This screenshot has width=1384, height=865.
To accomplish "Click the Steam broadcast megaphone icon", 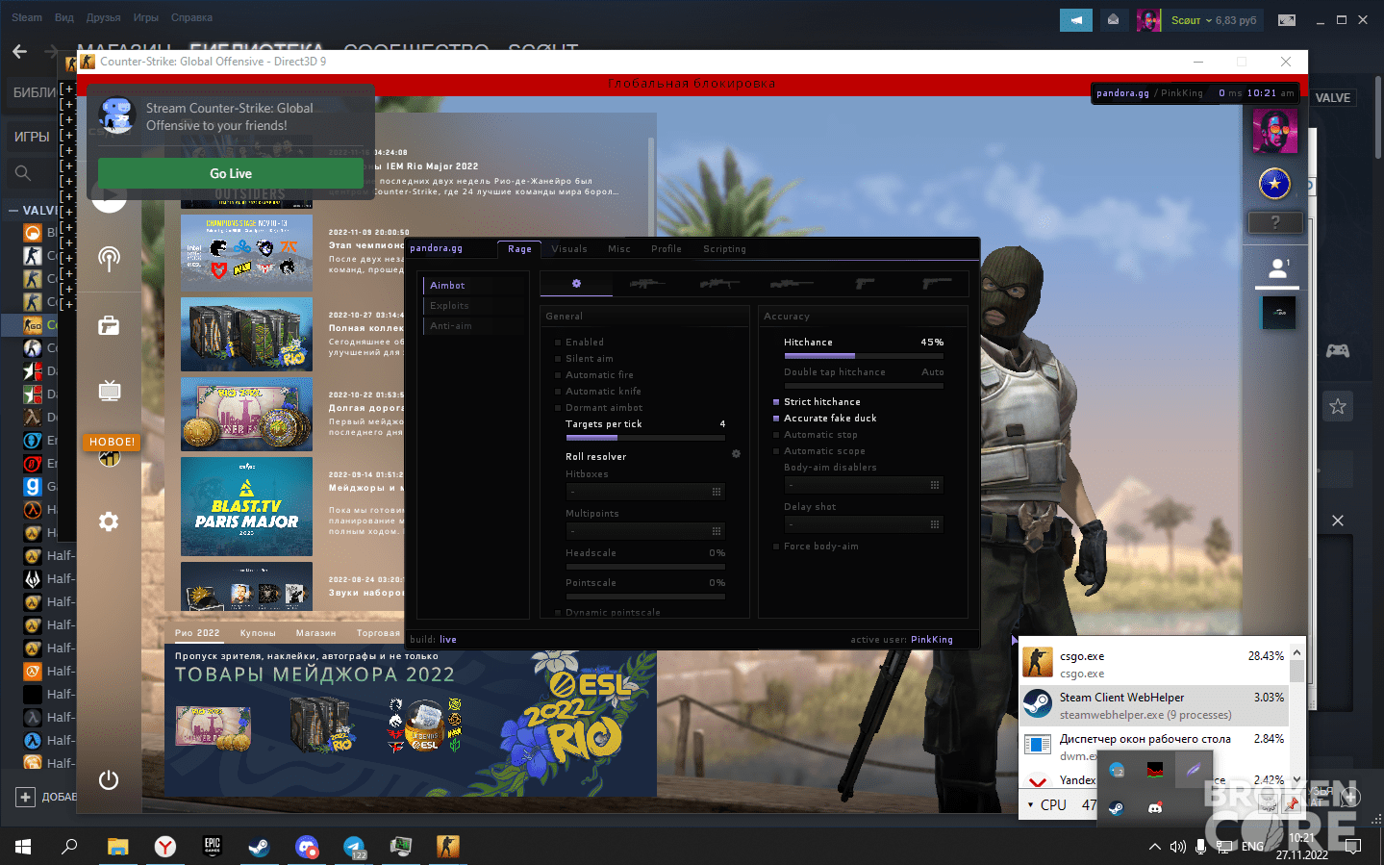I will 1075,19.
